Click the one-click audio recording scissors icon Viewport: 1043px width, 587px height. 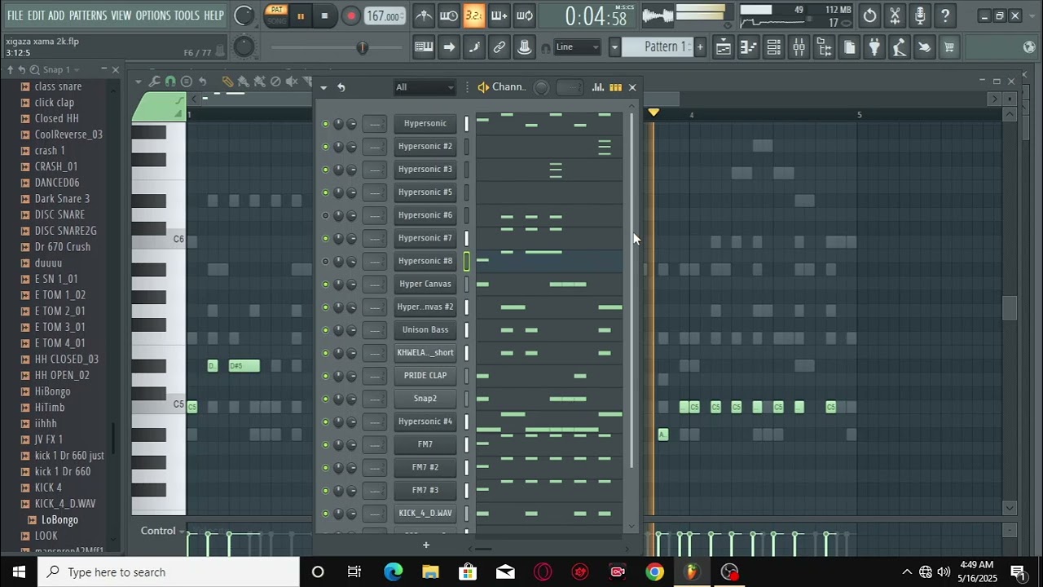(895, 15)
